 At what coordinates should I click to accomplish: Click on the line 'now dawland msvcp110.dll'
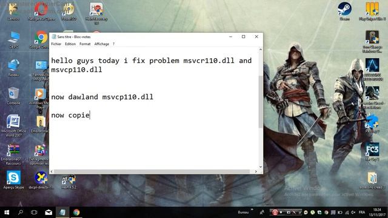102,97
